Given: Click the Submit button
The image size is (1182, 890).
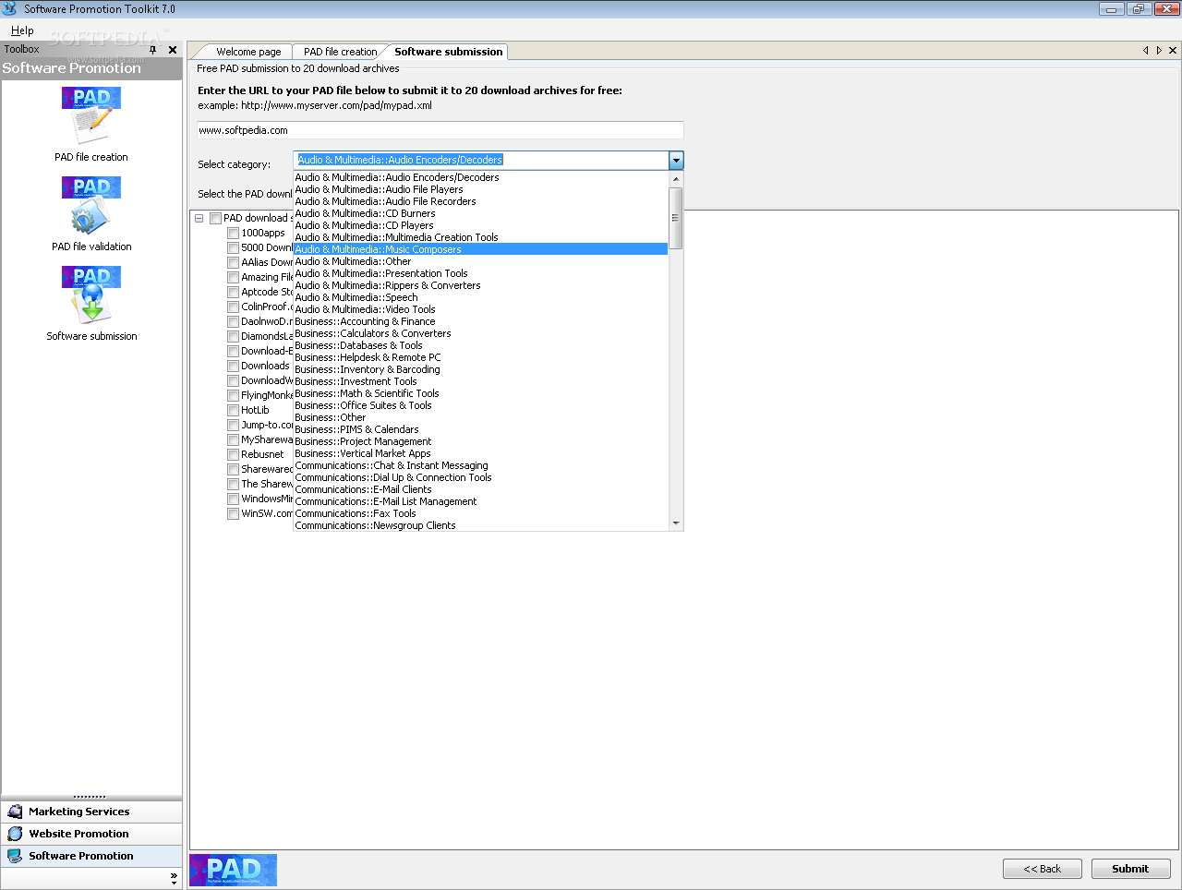Looking at the screenshot, I should coord(1130,869).
